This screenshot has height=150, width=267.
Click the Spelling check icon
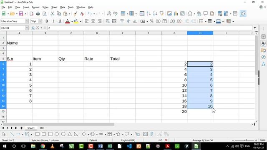click(x=115, y=14)
